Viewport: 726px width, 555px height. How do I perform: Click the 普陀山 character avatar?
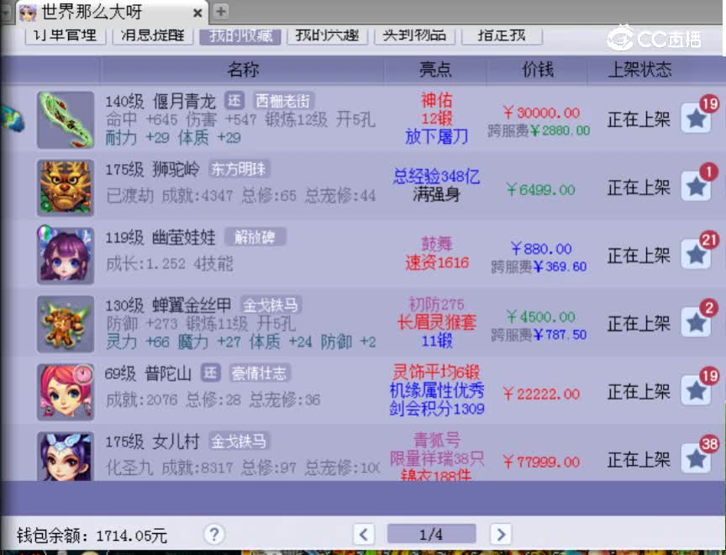tap(66, 392)
